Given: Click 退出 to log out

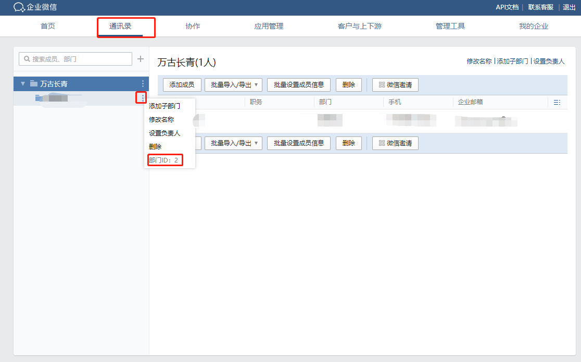Looking at the screenshot, I should pos(569,7).
